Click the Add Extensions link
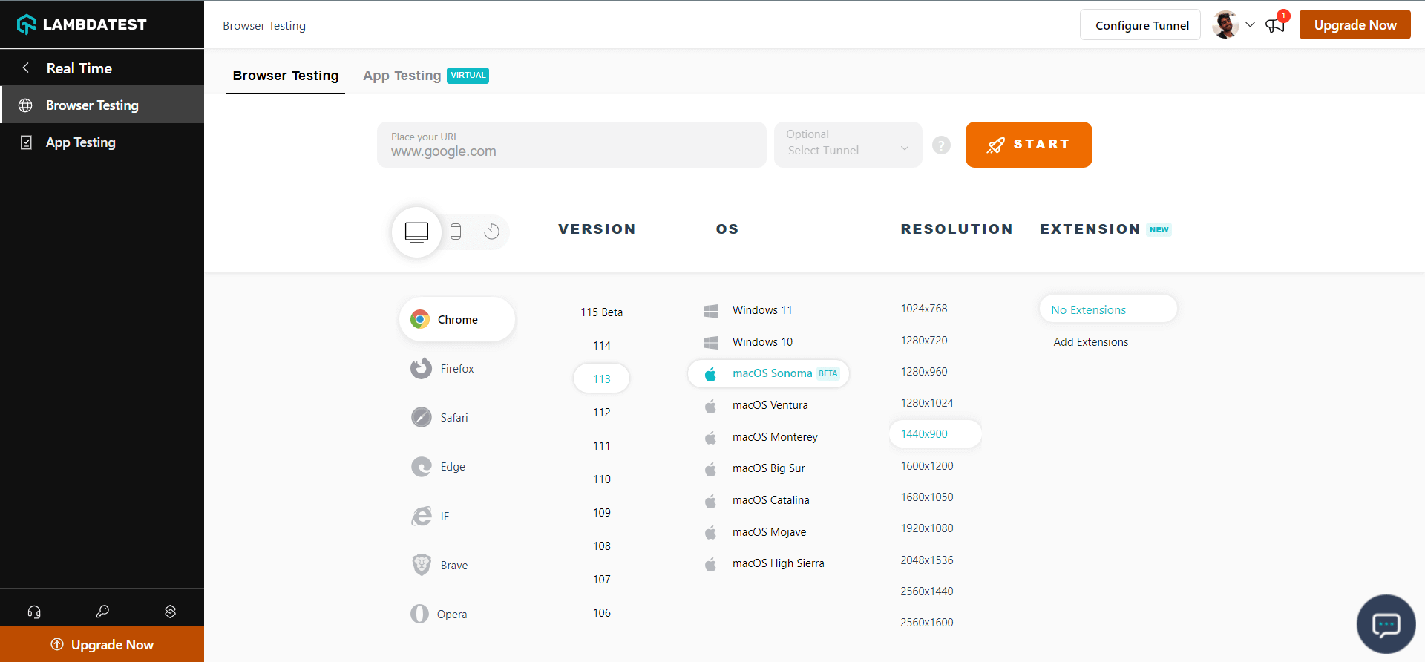This screenshot has height=662, width=1425. pyautogui.click(x=1091, y=342)
